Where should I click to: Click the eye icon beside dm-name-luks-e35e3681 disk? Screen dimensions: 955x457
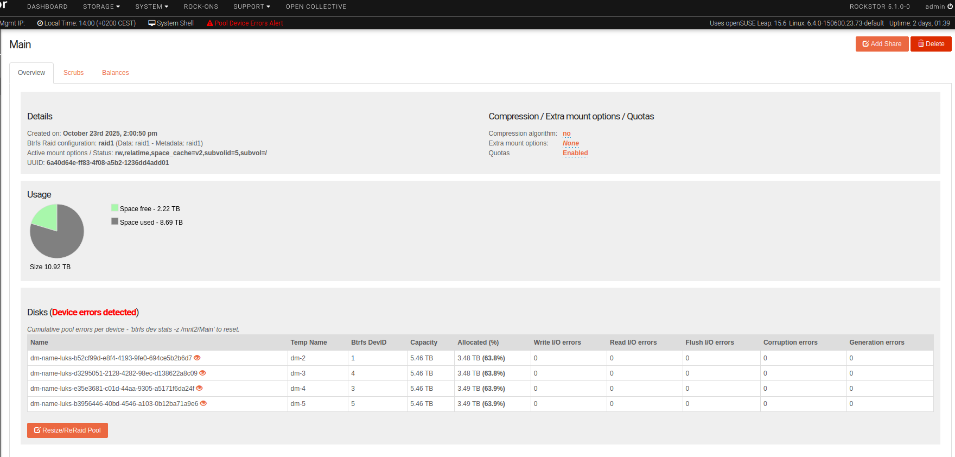[x=199, y=388]
